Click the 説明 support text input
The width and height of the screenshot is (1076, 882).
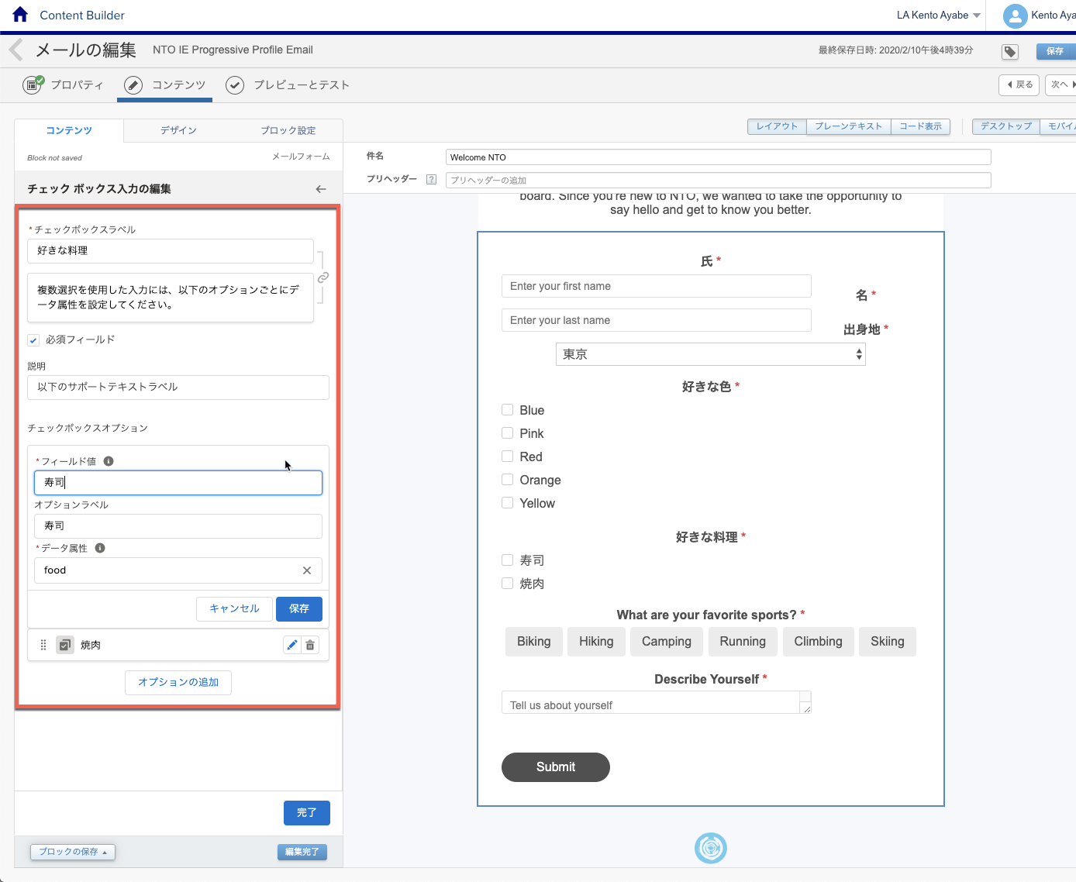pyautogui.click(x=178, y=388)
